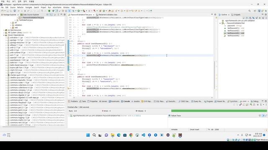Open the Refactor menu
This screenshot has height=150, width=268.
[x=20, y=7]
